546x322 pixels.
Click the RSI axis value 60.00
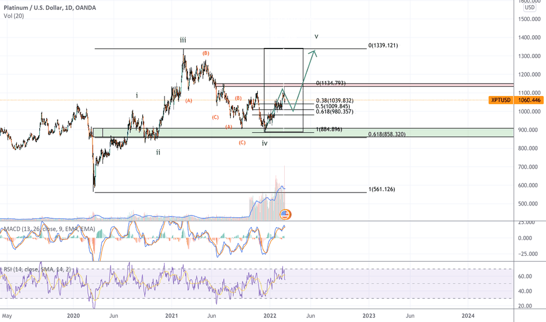pos(525,276)
